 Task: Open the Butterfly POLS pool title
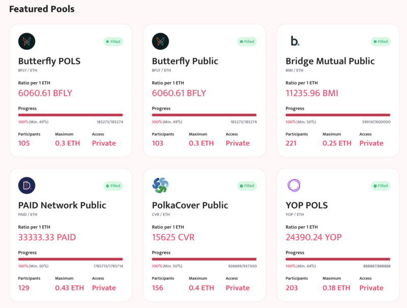[49, 61]
